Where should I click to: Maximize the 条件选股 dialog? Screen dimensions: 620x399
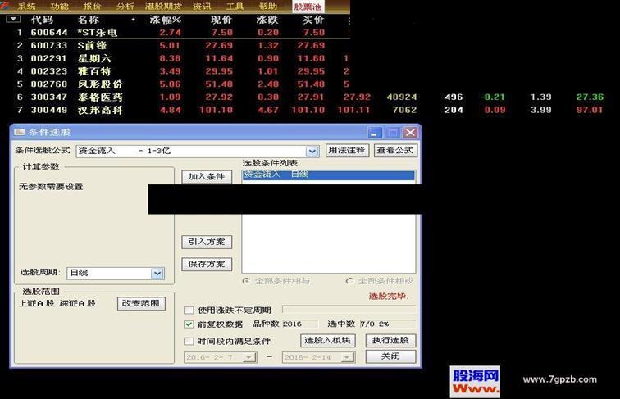tap(392, 133)
